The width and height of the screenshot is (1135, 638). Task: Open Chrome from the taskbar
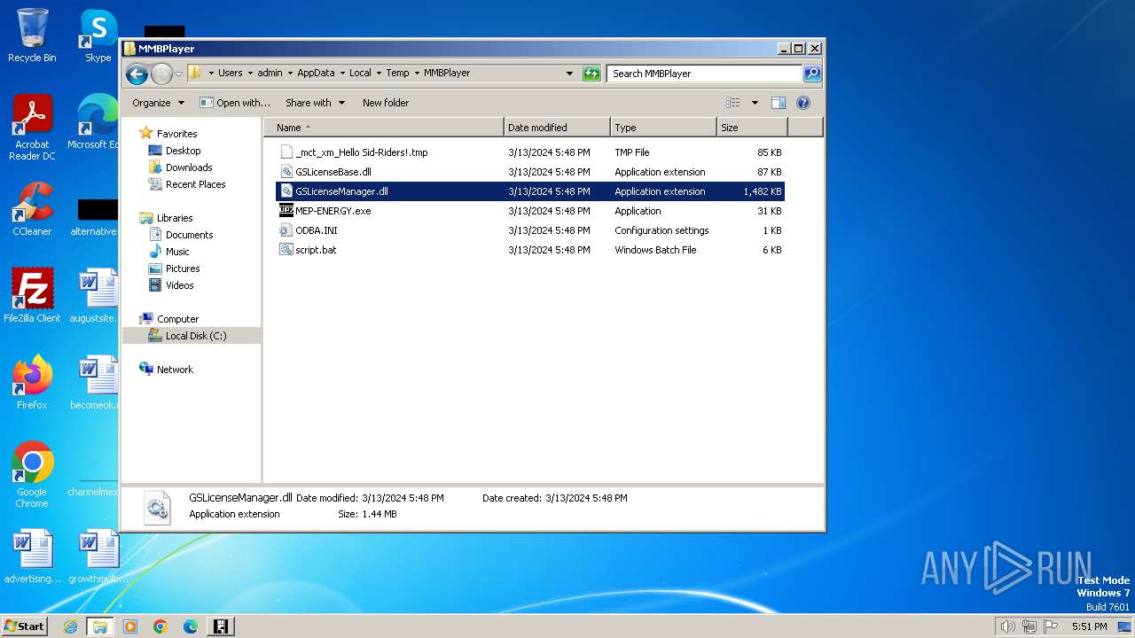[x=160, y=626]
